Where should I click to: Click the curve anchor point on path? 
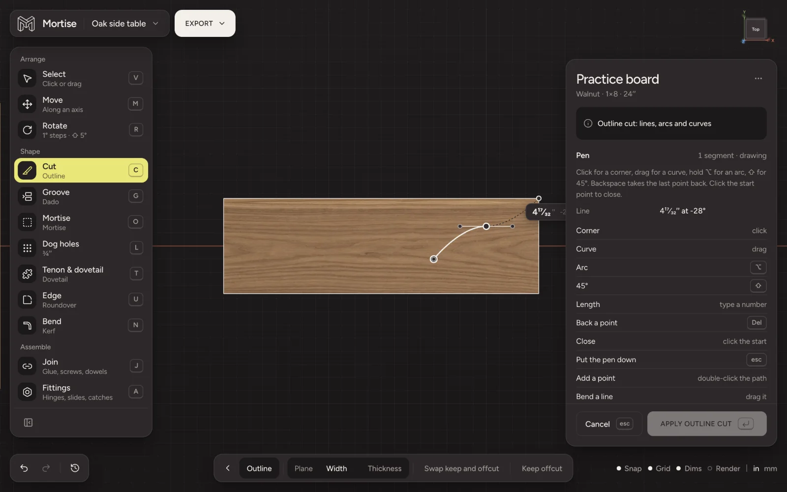pyautogui.click(x=486, y=226)
